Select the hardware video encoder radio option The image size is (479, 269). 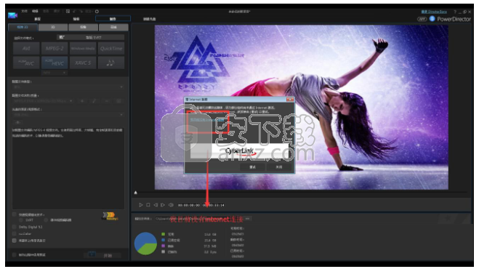(46, 220)
